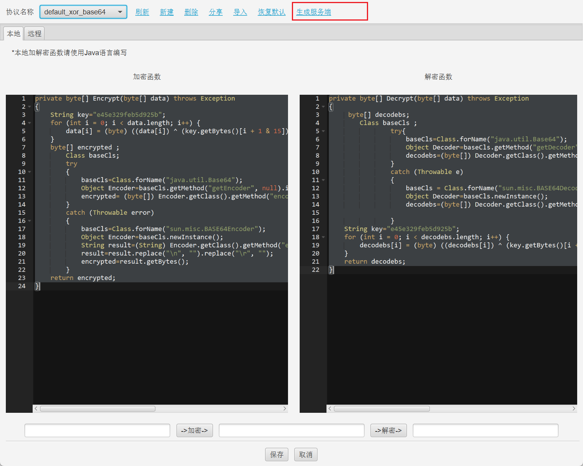583x466 pixels.
Task: Collapse the fold arrow at decrypt line 11
Action: pos(323,180)
